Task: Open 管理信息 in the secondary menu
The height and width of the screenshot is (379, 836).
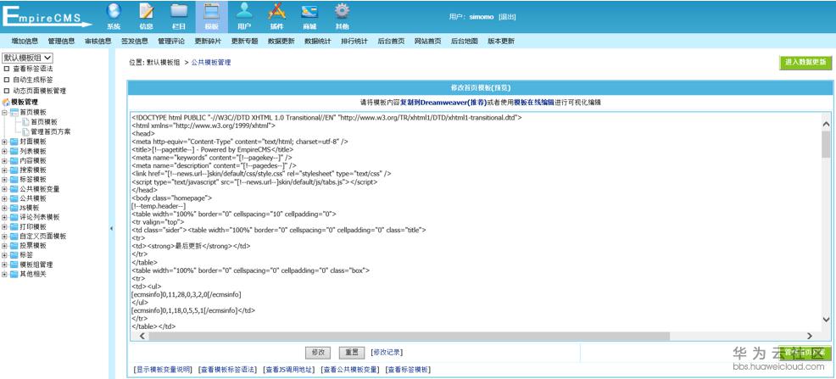Action: pos(61,41)
